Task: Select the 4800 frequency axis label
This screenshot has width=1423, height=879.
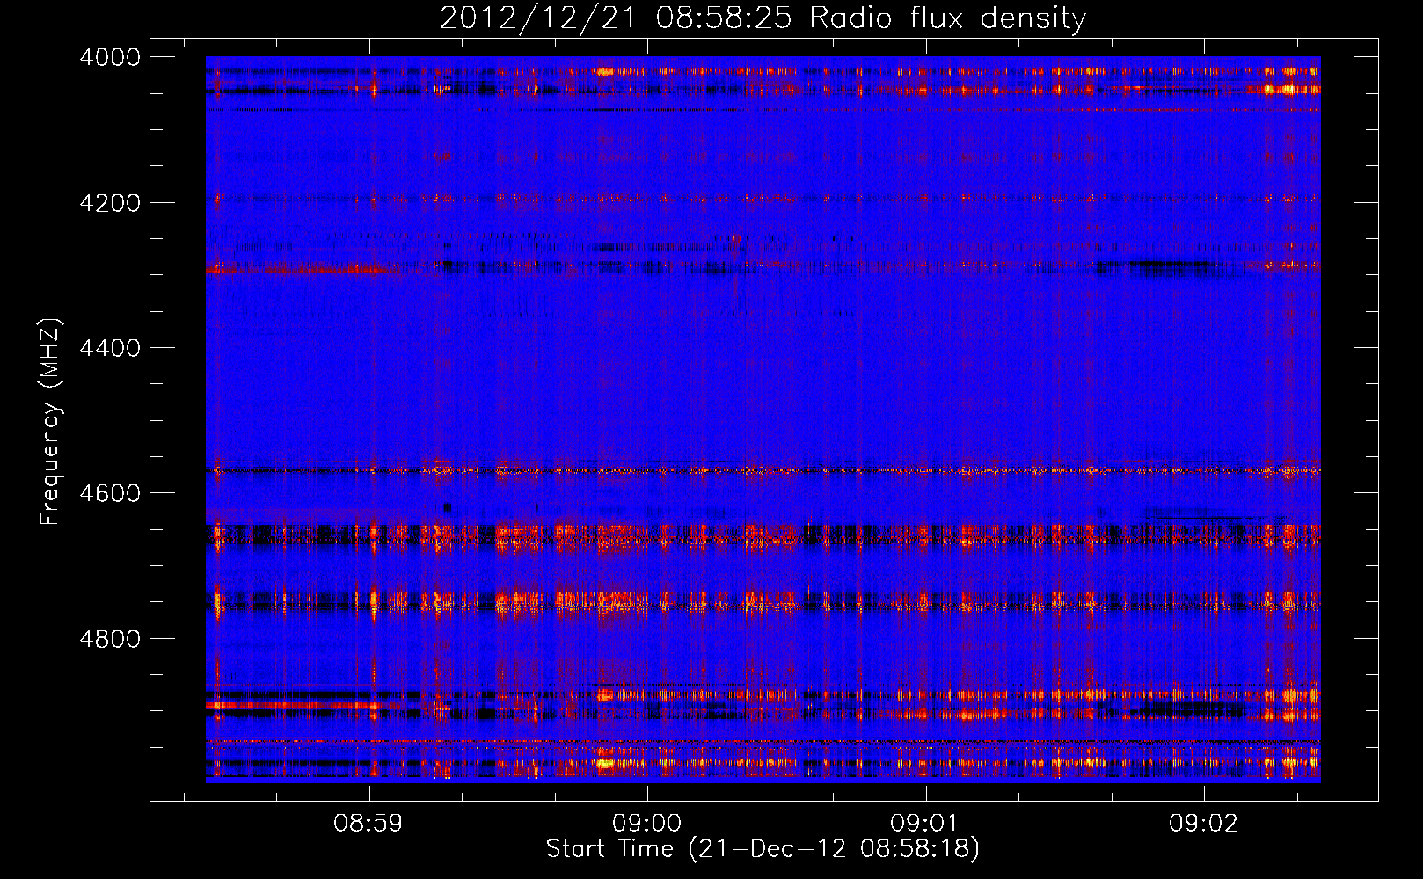Action: [x=110, y=639]
